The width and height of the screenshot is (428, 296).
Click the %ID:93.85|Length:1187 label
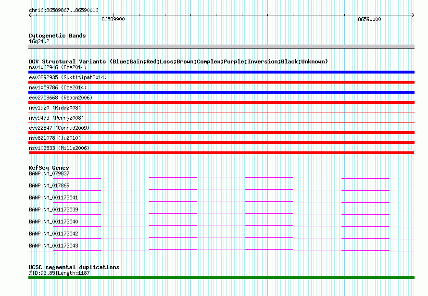(x=59, y=273)
